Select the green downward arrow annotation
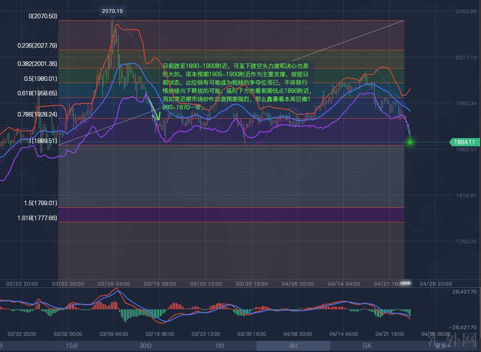481x352 pixels. pos(155,111)
